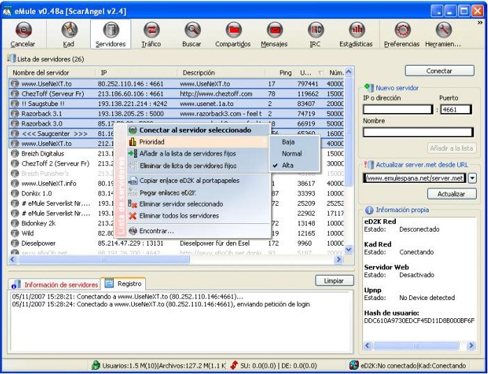Click the Conectar button
488x374 pixels.
(439, 71)
